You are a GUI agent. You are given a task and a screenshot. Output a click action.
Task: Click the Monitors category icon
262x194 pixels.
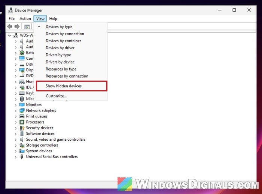pyautogui.click(x=22, y=104)
